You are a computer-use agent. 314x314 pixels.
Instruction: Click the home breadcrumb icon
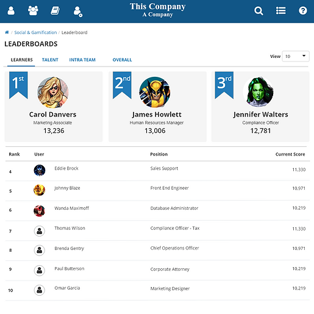[7, 32]
